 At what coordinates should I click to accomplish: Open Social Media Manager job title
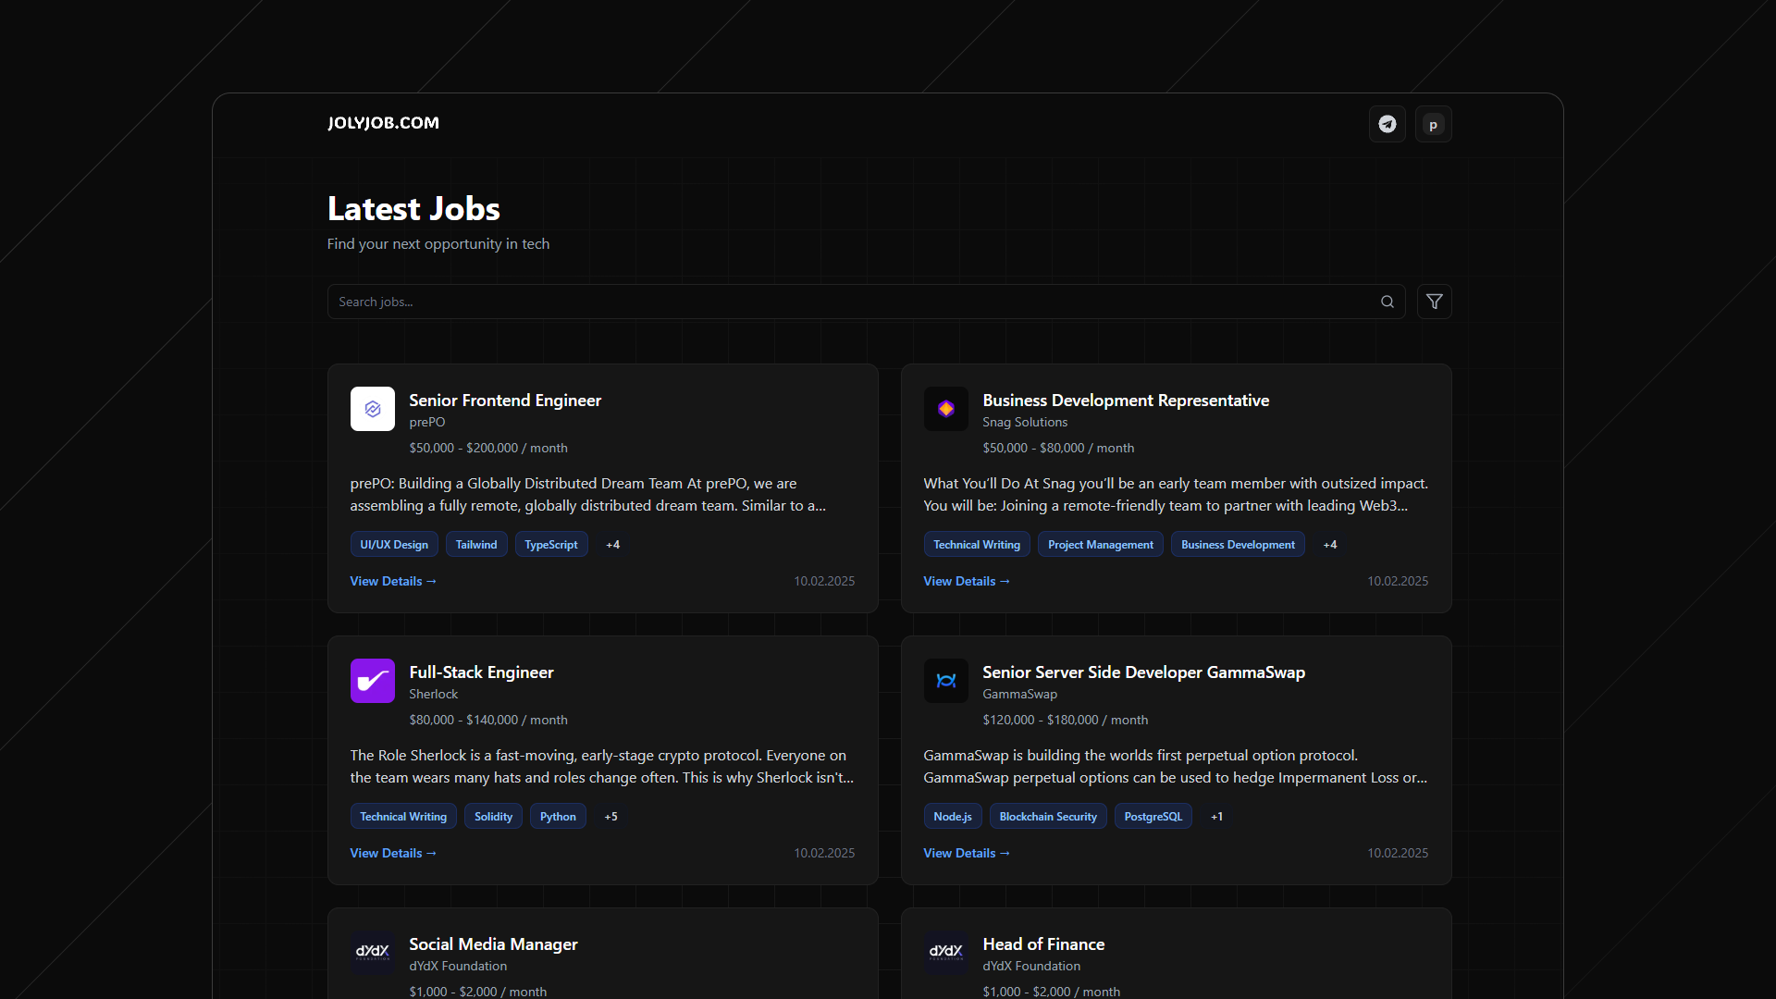pos(493,944)
